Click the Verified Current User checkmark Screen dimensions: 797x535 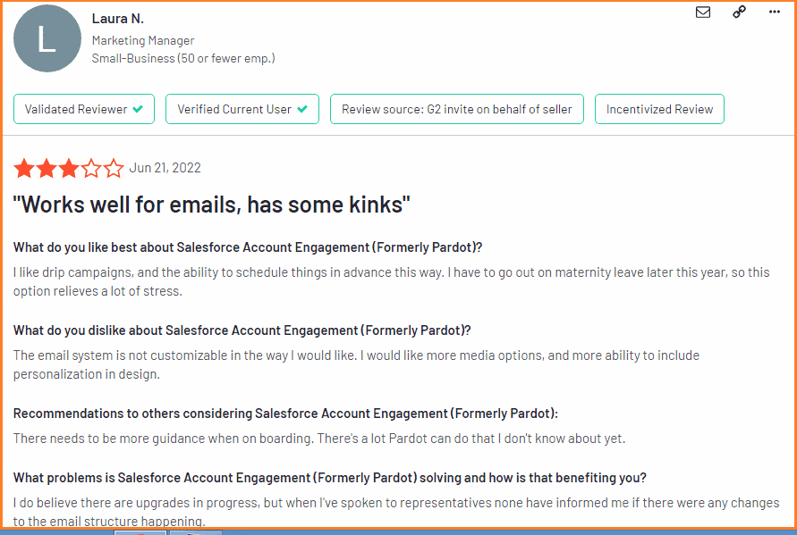[302, 109]
